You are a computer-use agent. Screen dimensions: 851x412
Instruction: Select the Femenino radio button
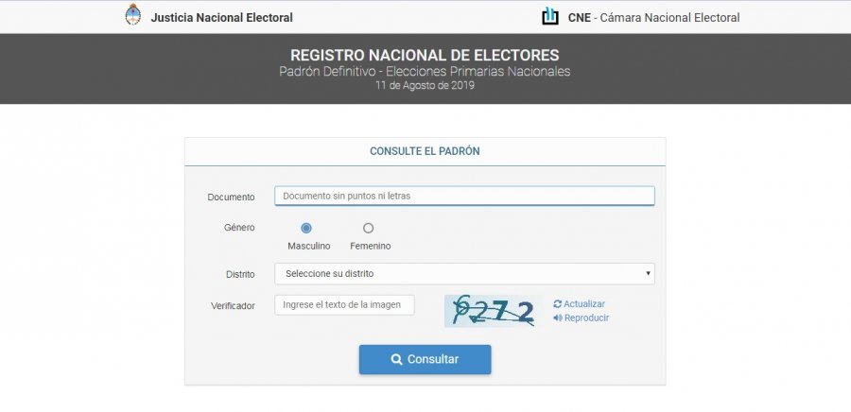[368, 228]
